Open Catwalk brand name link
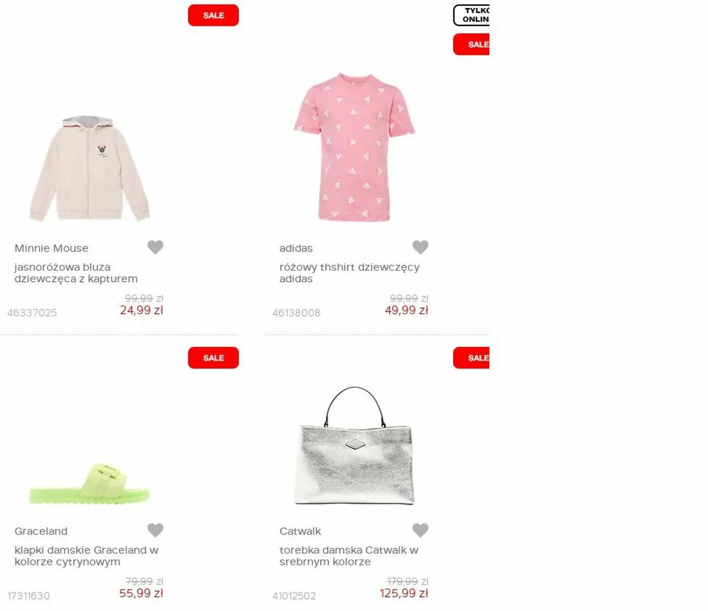Image resolution: width=708 pixels, height=611 pixels. 300,531
